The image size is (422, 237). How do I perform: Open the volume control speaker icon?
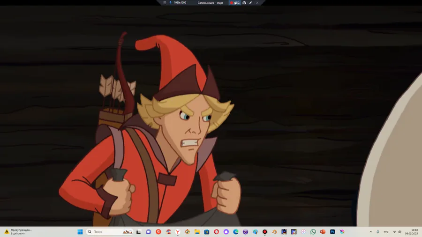coord(399,232)
